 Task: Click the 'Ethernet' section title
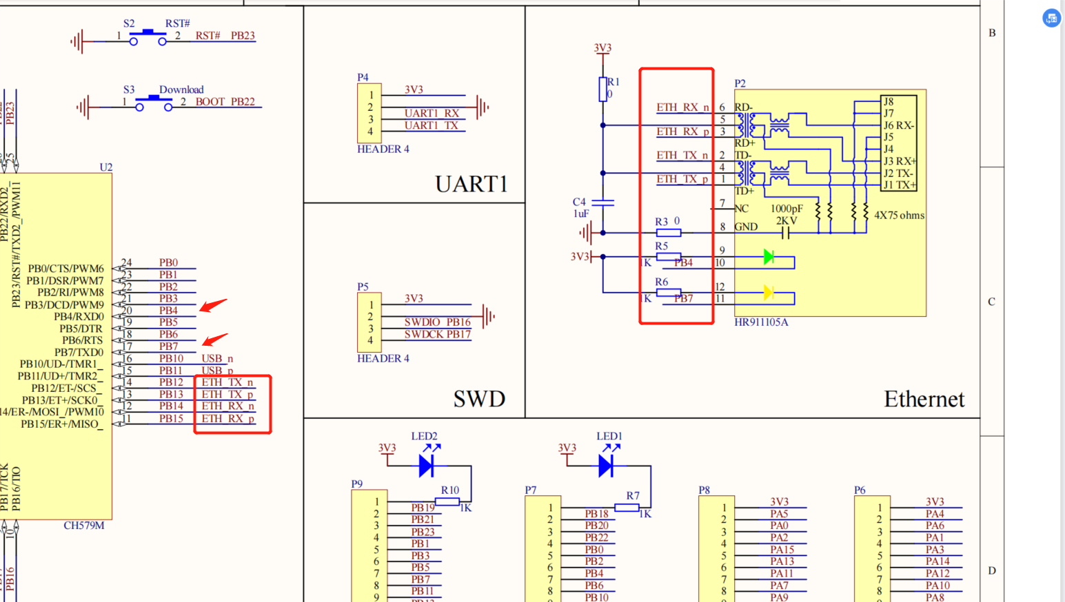924,399
